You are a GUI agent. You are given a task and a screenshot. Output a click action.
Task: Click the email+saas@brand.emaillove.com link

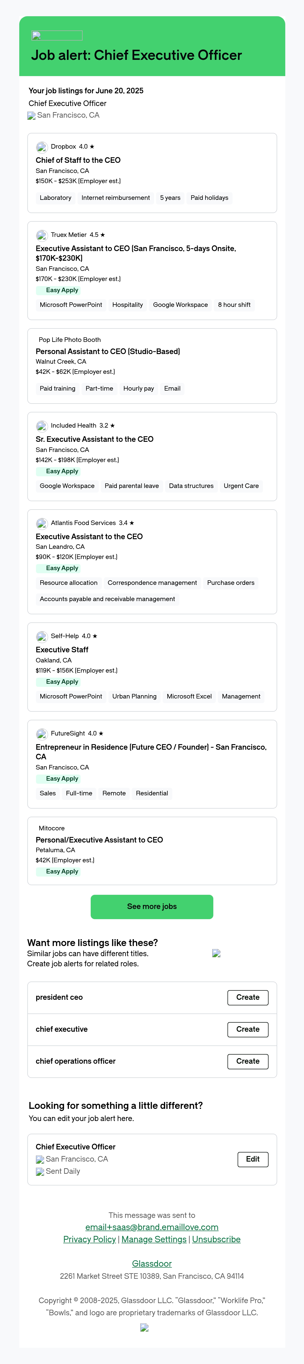tap(152, 1227)
